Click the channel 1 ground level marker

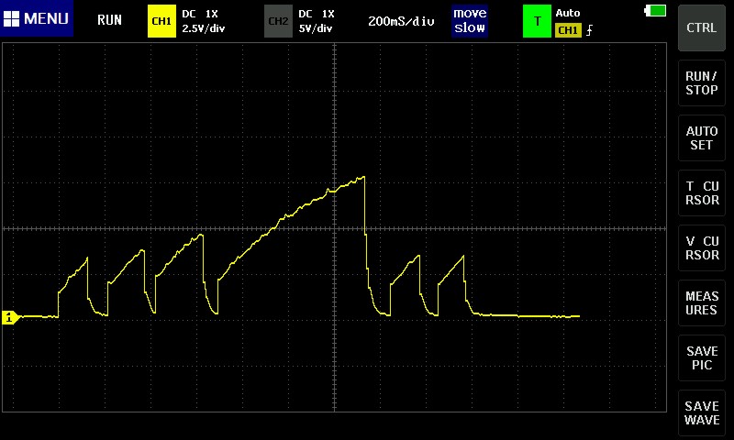(9, 317)
